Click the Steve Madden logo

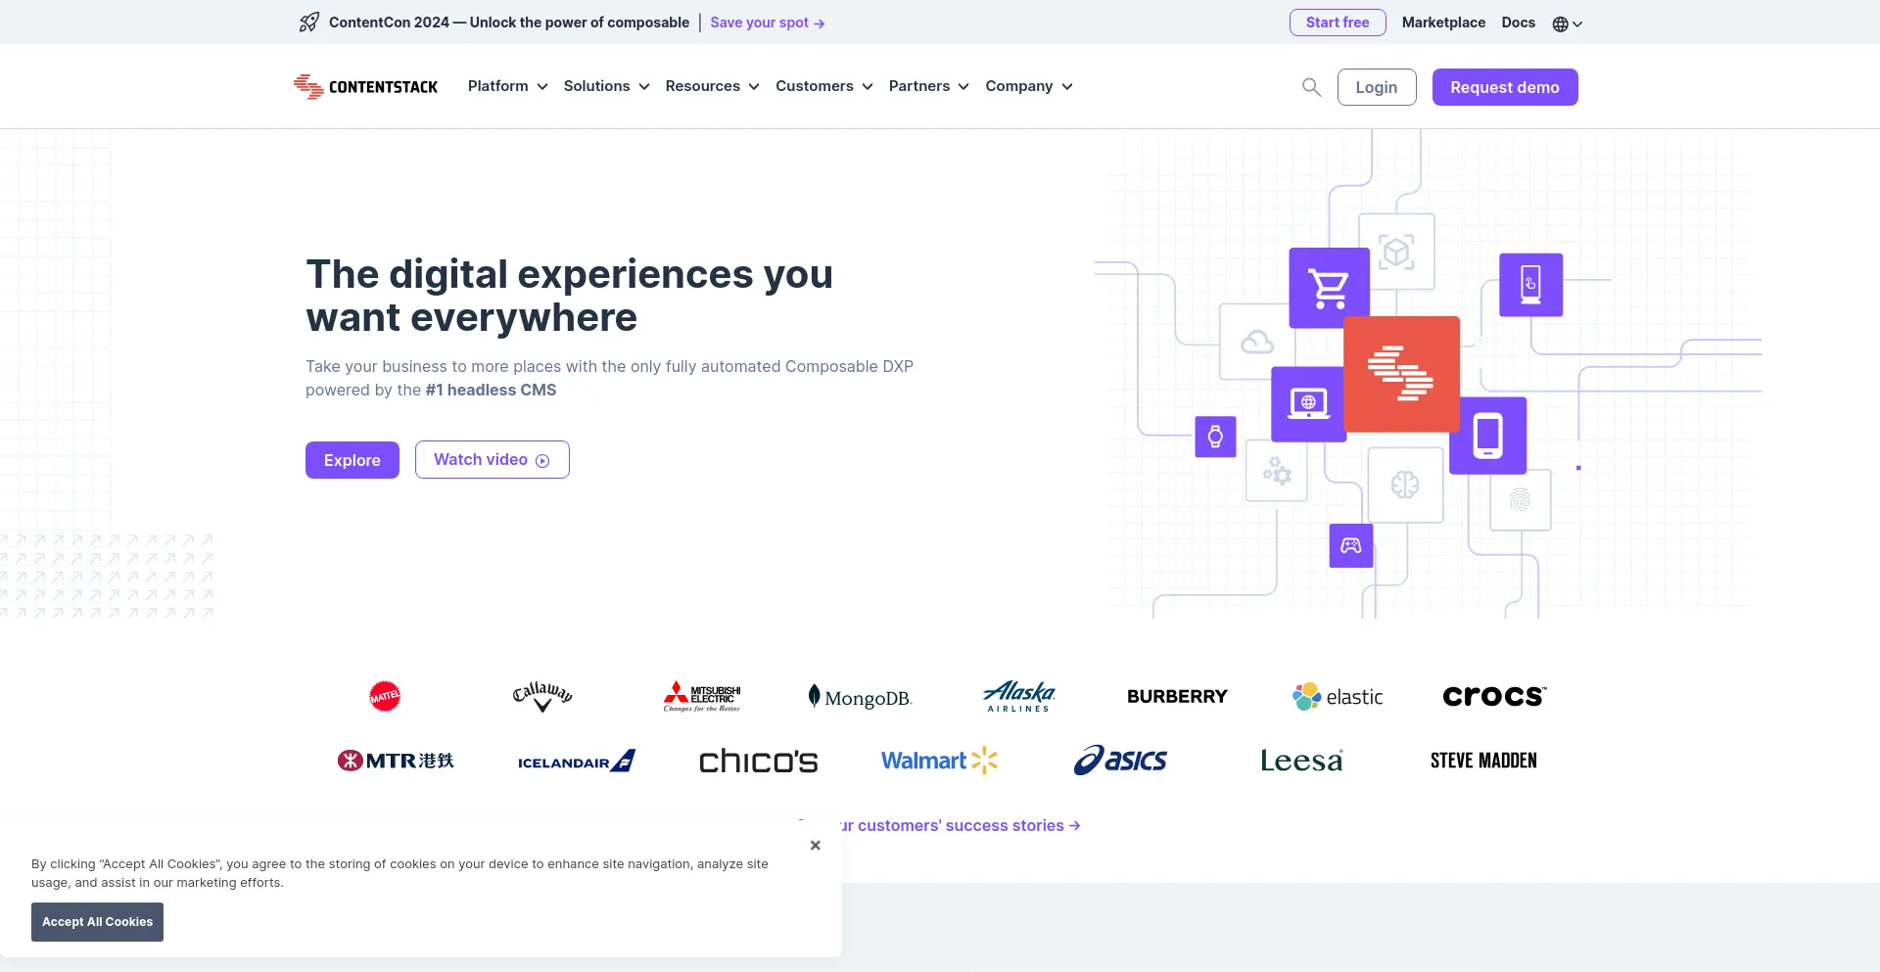1483,761
